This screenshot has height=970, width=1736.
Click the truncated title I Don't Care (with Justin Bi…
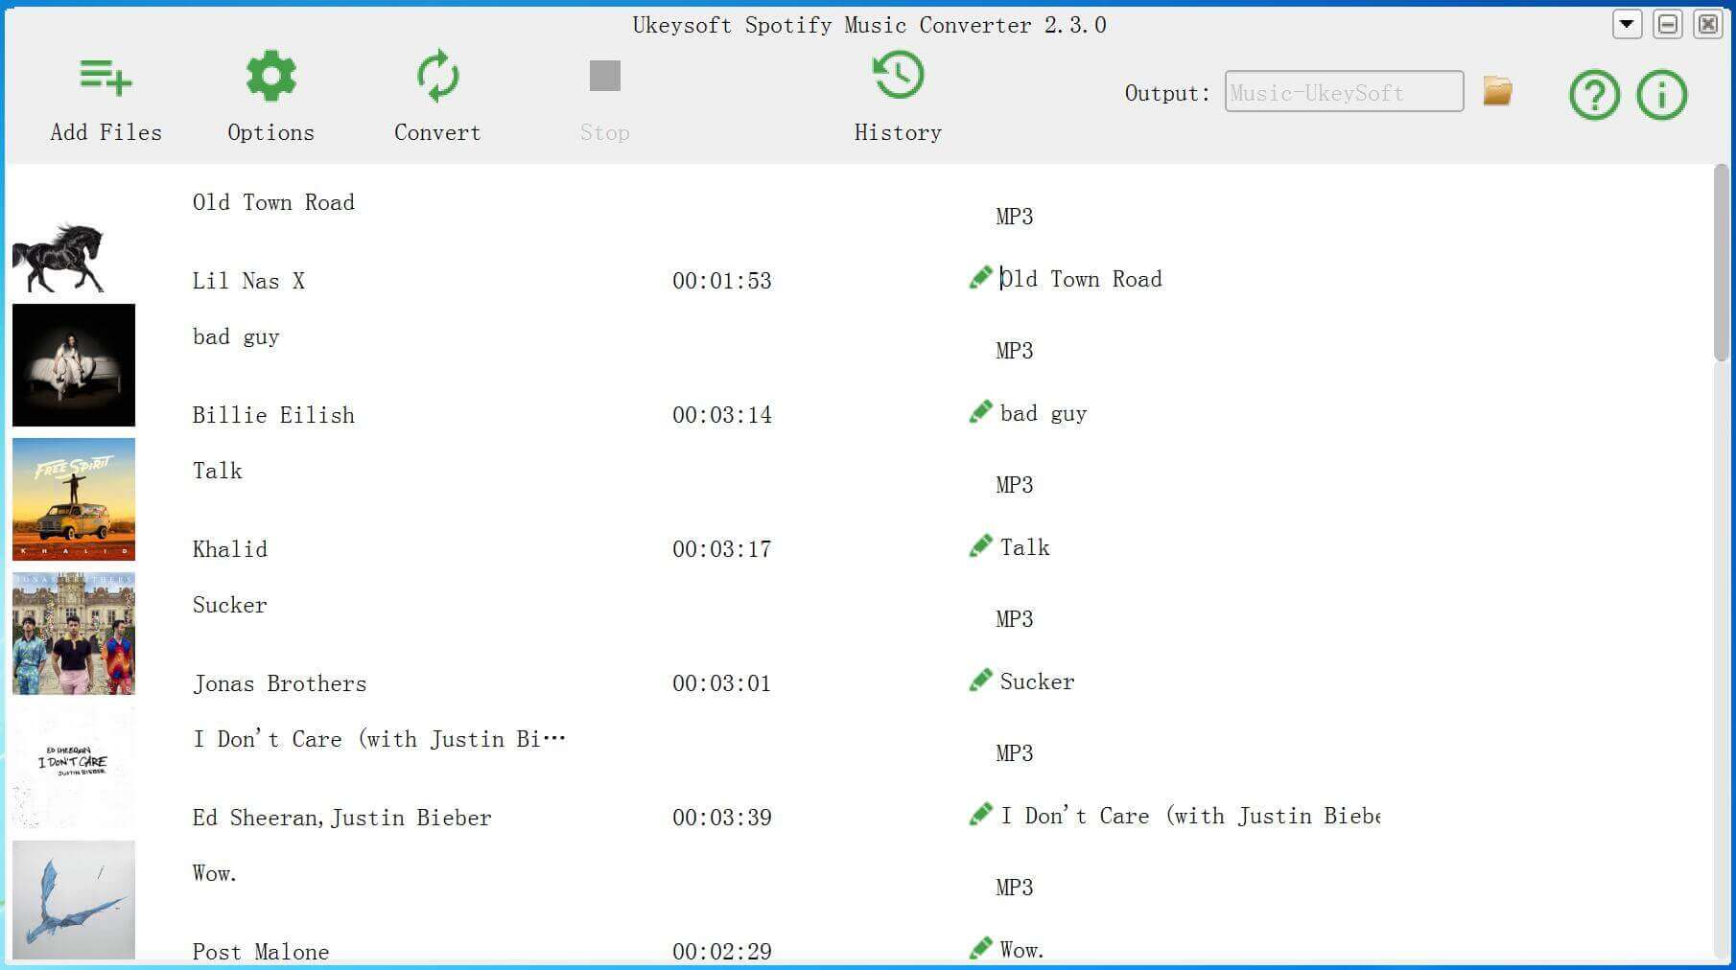(379, 739)
